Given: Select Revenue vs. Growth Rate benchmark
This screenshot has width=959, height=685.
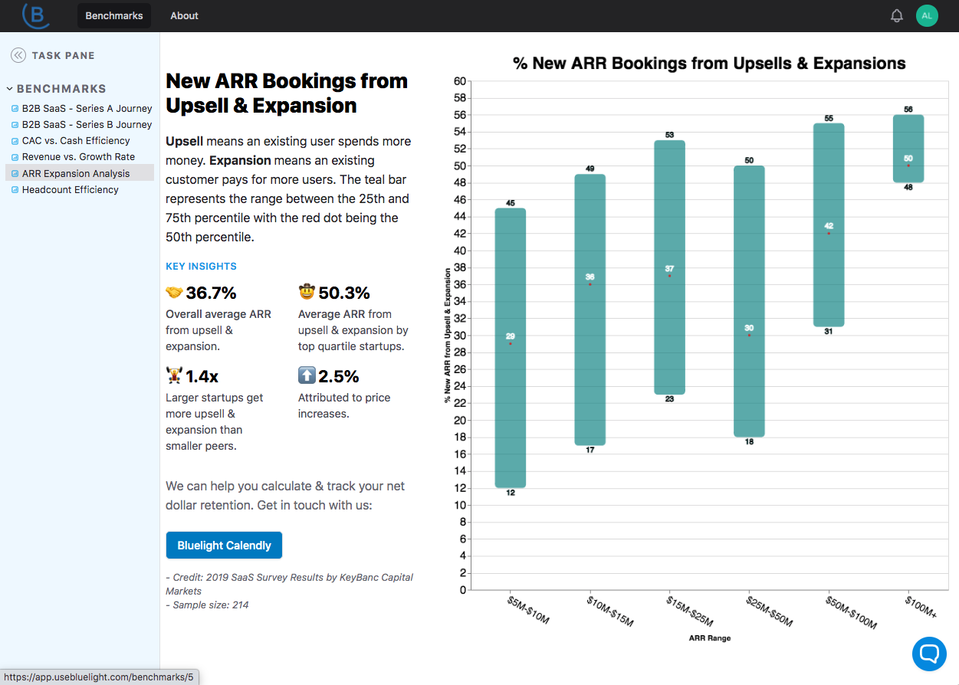Looking at the screenshot, I should pos(80,157).
